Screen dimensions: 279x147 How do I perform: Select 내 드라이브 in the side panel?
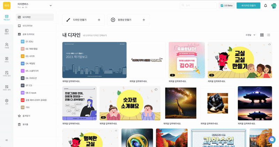pyautogui.click(x=28, y=26)
